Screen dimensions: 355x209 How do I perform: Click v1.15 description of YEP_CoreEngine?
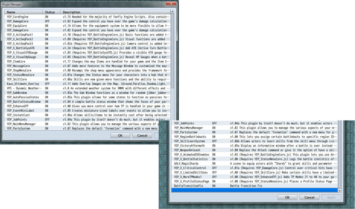[x=116, y=17]
